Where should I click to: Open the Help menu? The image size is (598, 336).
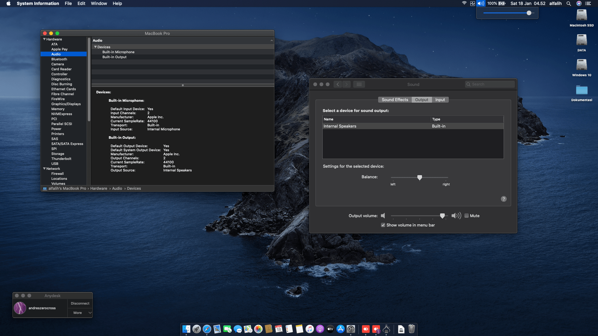[117, 3]
